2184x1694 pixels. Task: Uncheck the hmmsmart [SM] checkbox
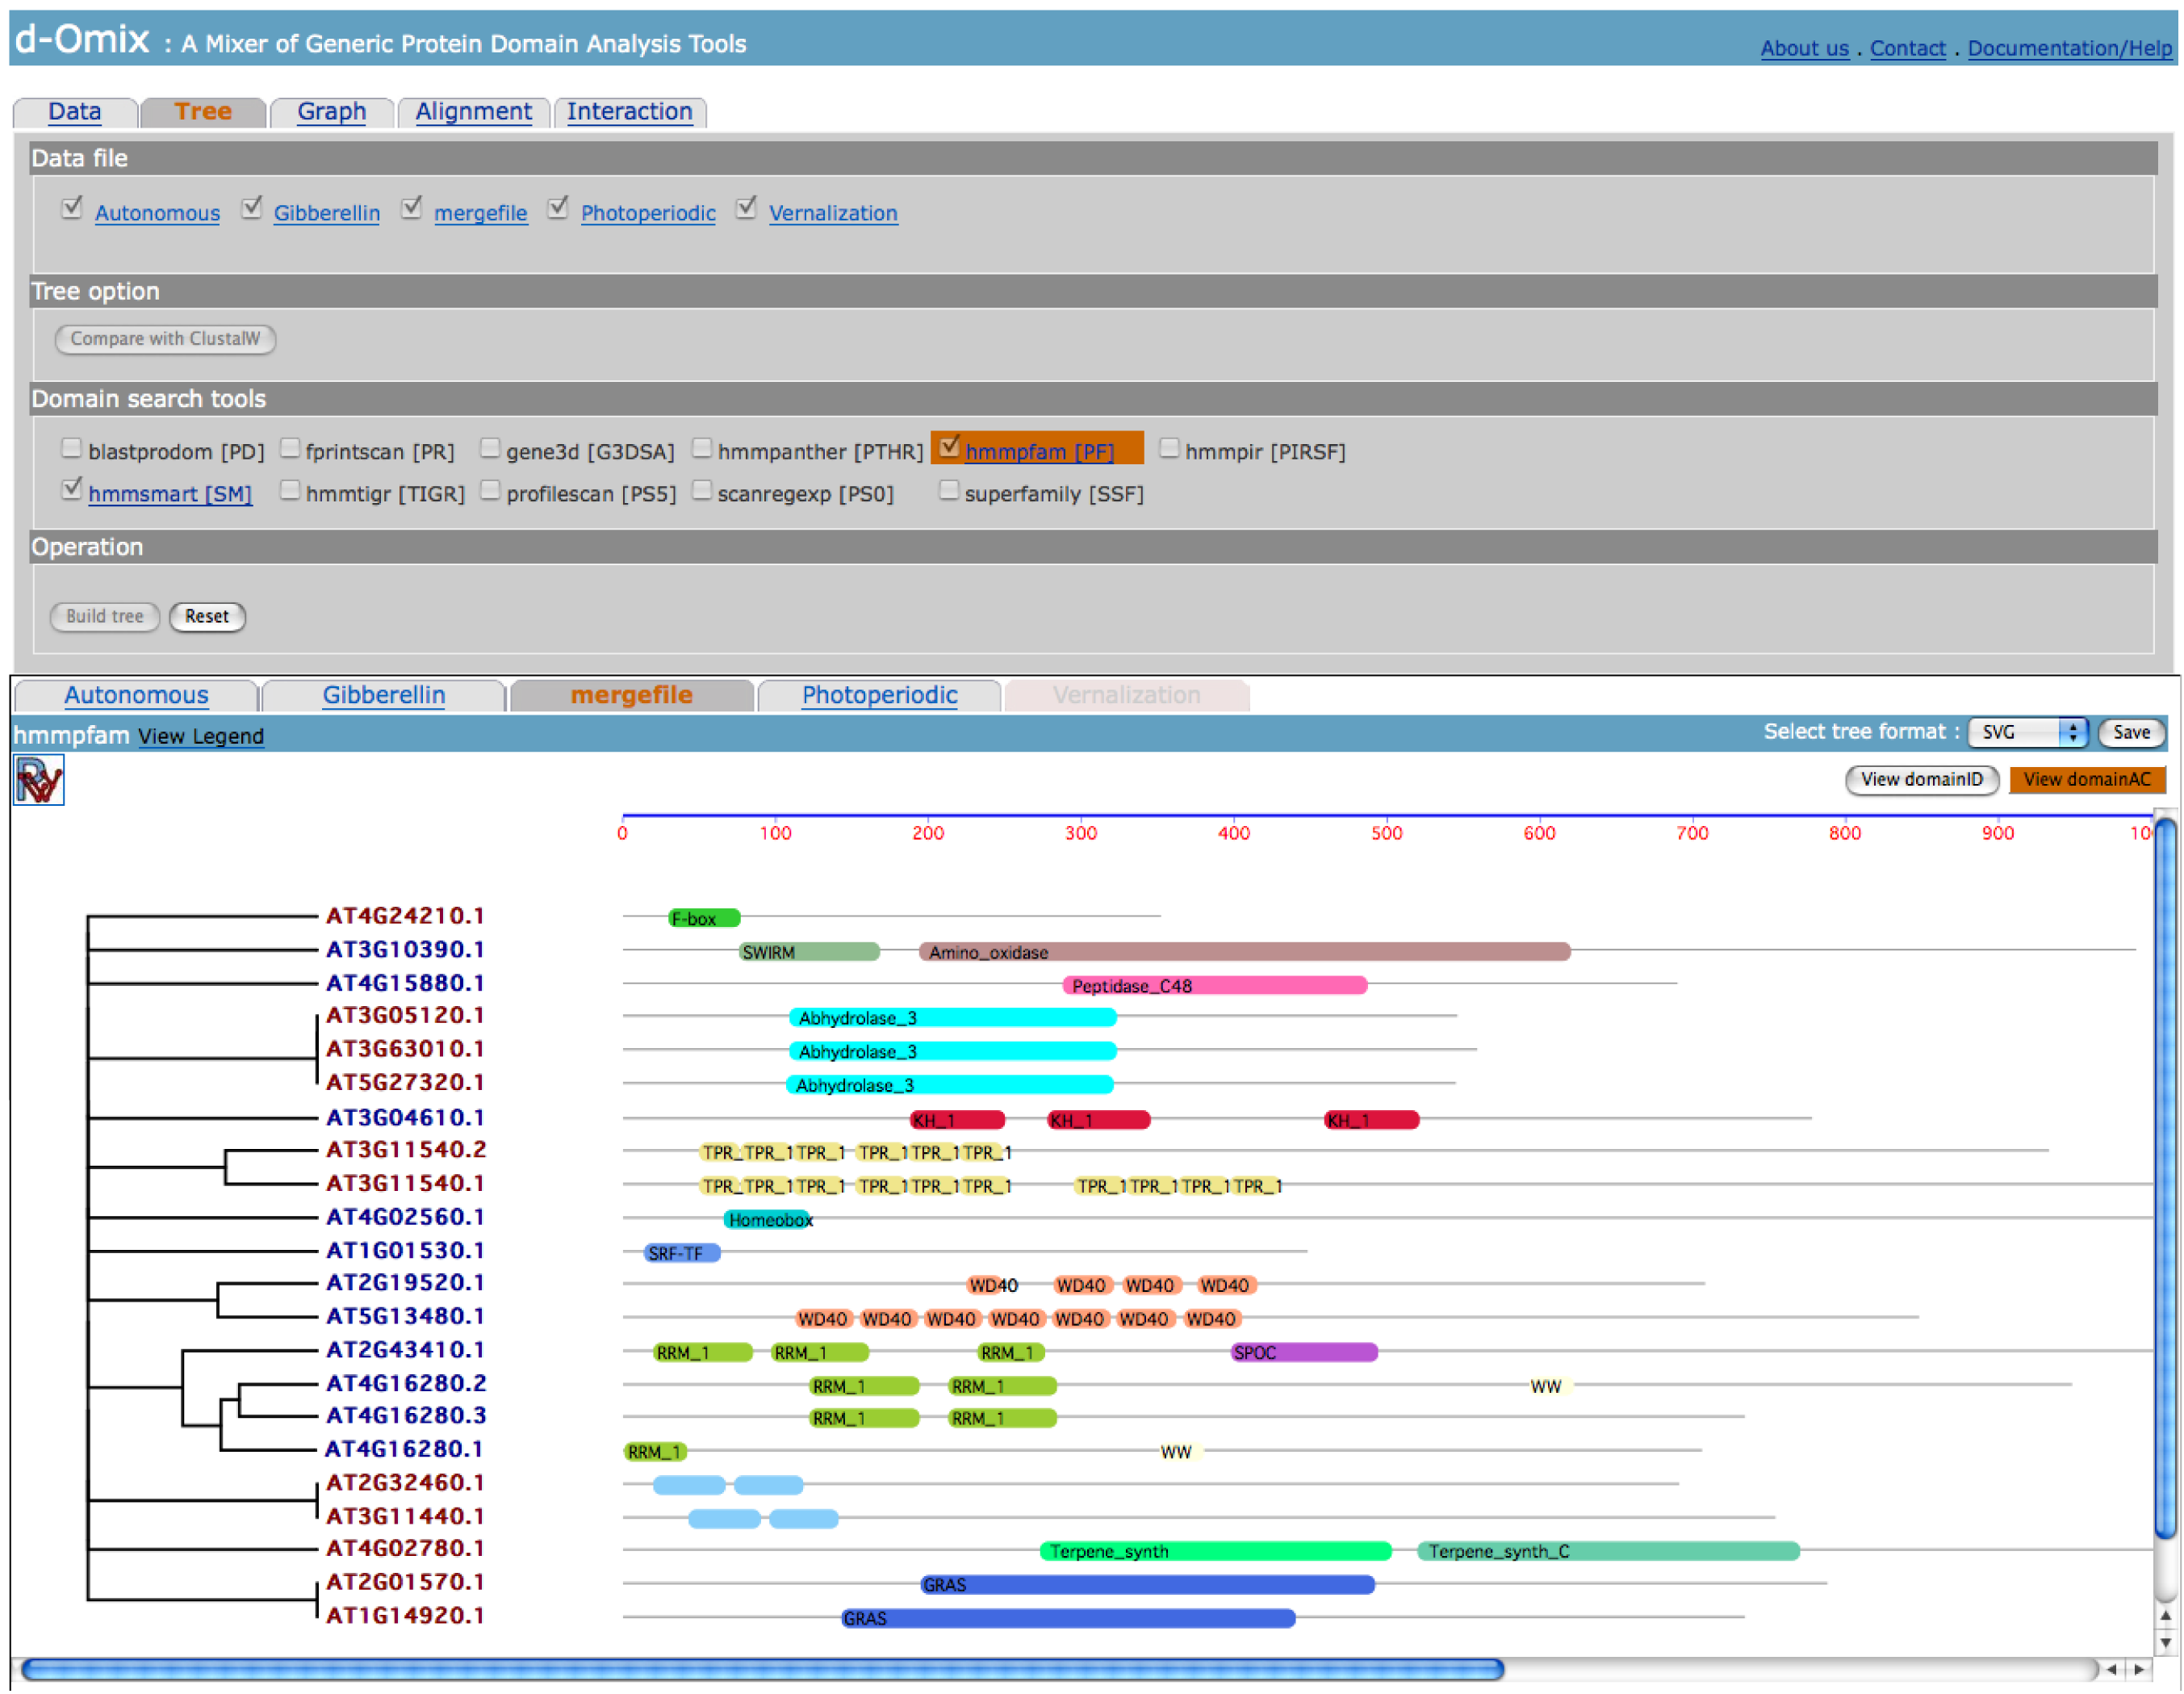71,489
